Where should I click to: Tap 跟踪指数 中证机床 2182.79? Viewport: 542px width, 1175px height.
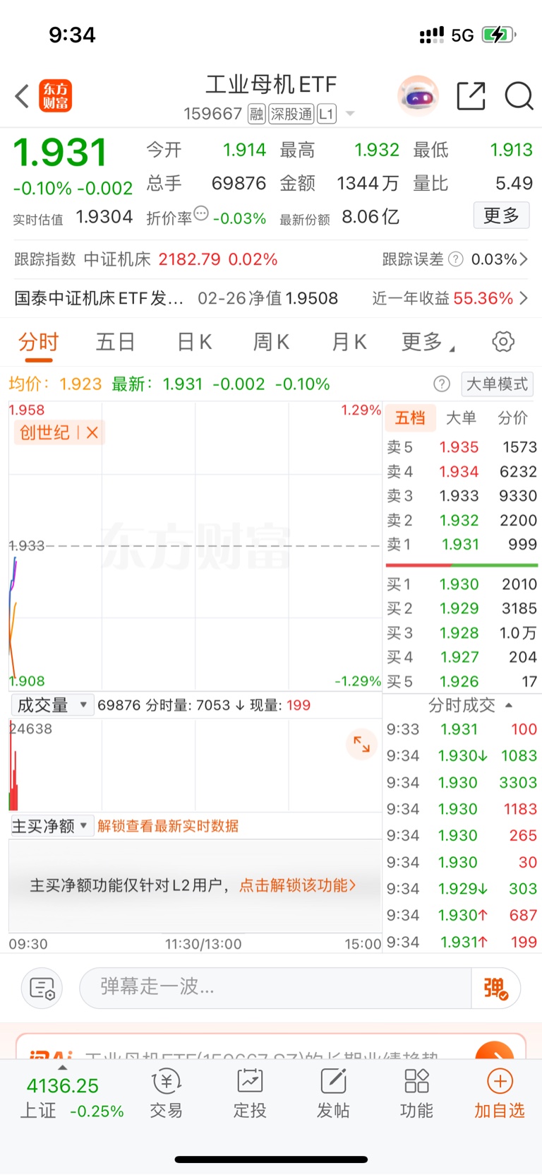tap(145, 259)
